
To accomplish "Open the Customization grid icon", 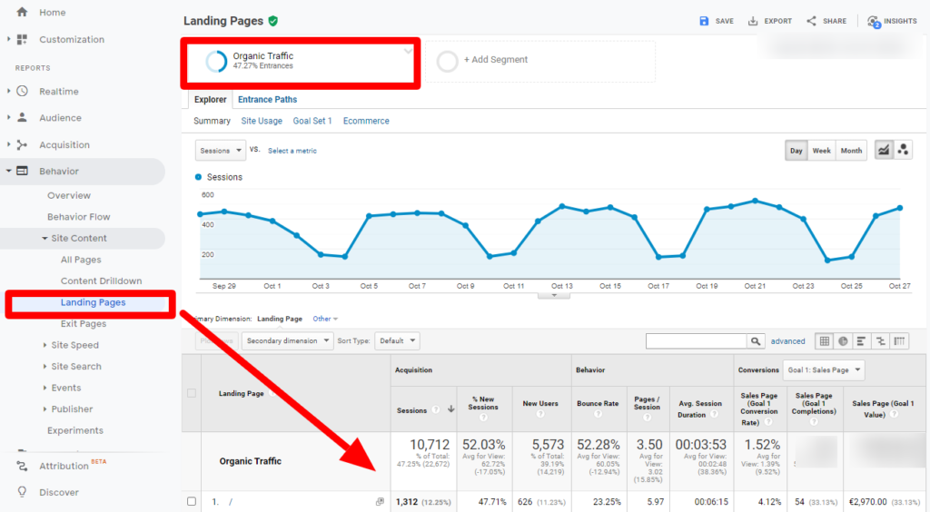I will tap(22, 39).
